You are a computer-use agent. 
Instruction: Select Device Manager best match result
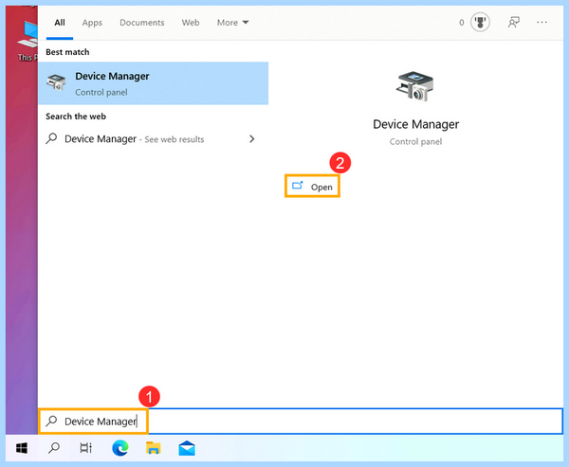(x=153, y=83)
